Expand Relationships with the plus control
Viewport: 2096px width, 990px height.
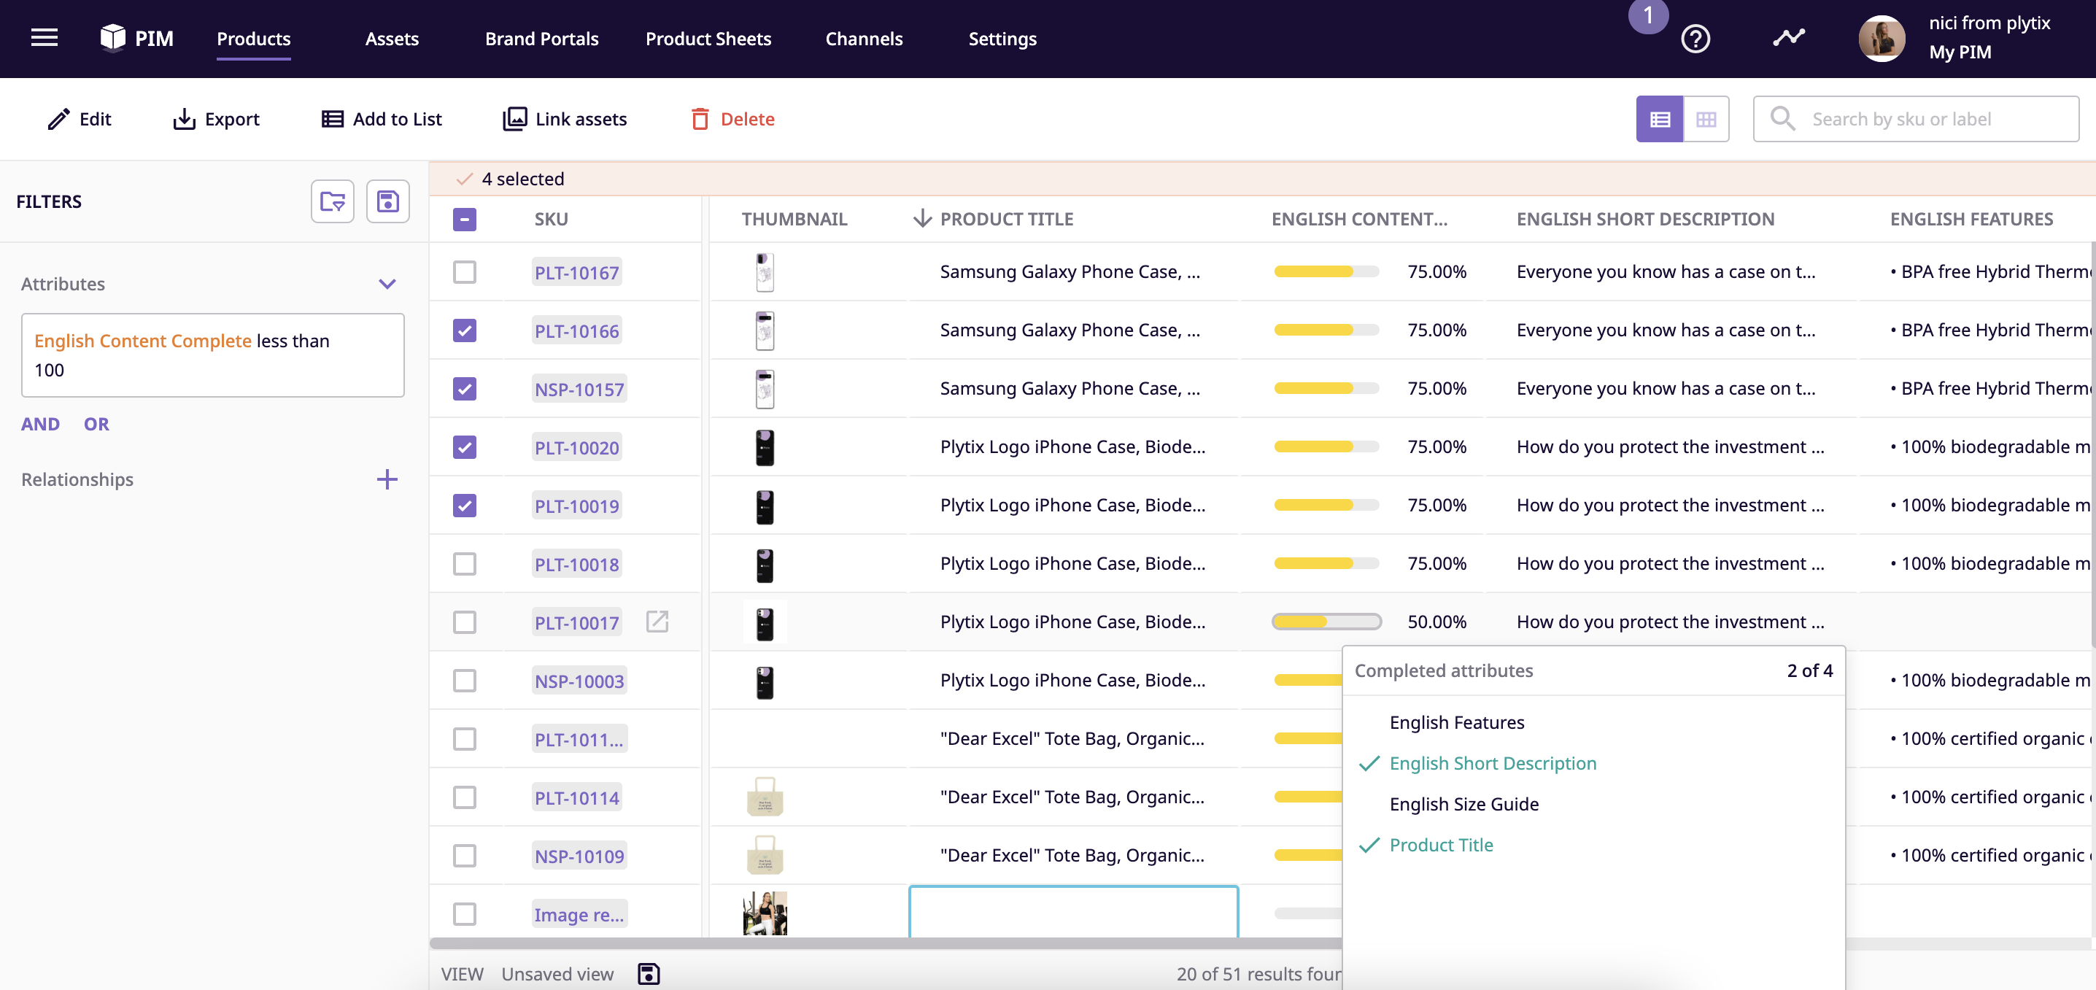coord(387,479)
